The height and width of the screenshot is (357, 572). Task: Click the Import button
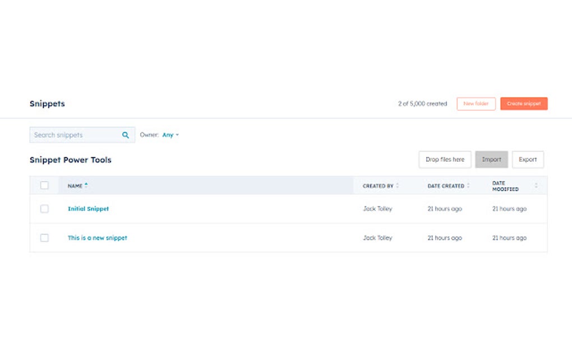pos(491,159)
